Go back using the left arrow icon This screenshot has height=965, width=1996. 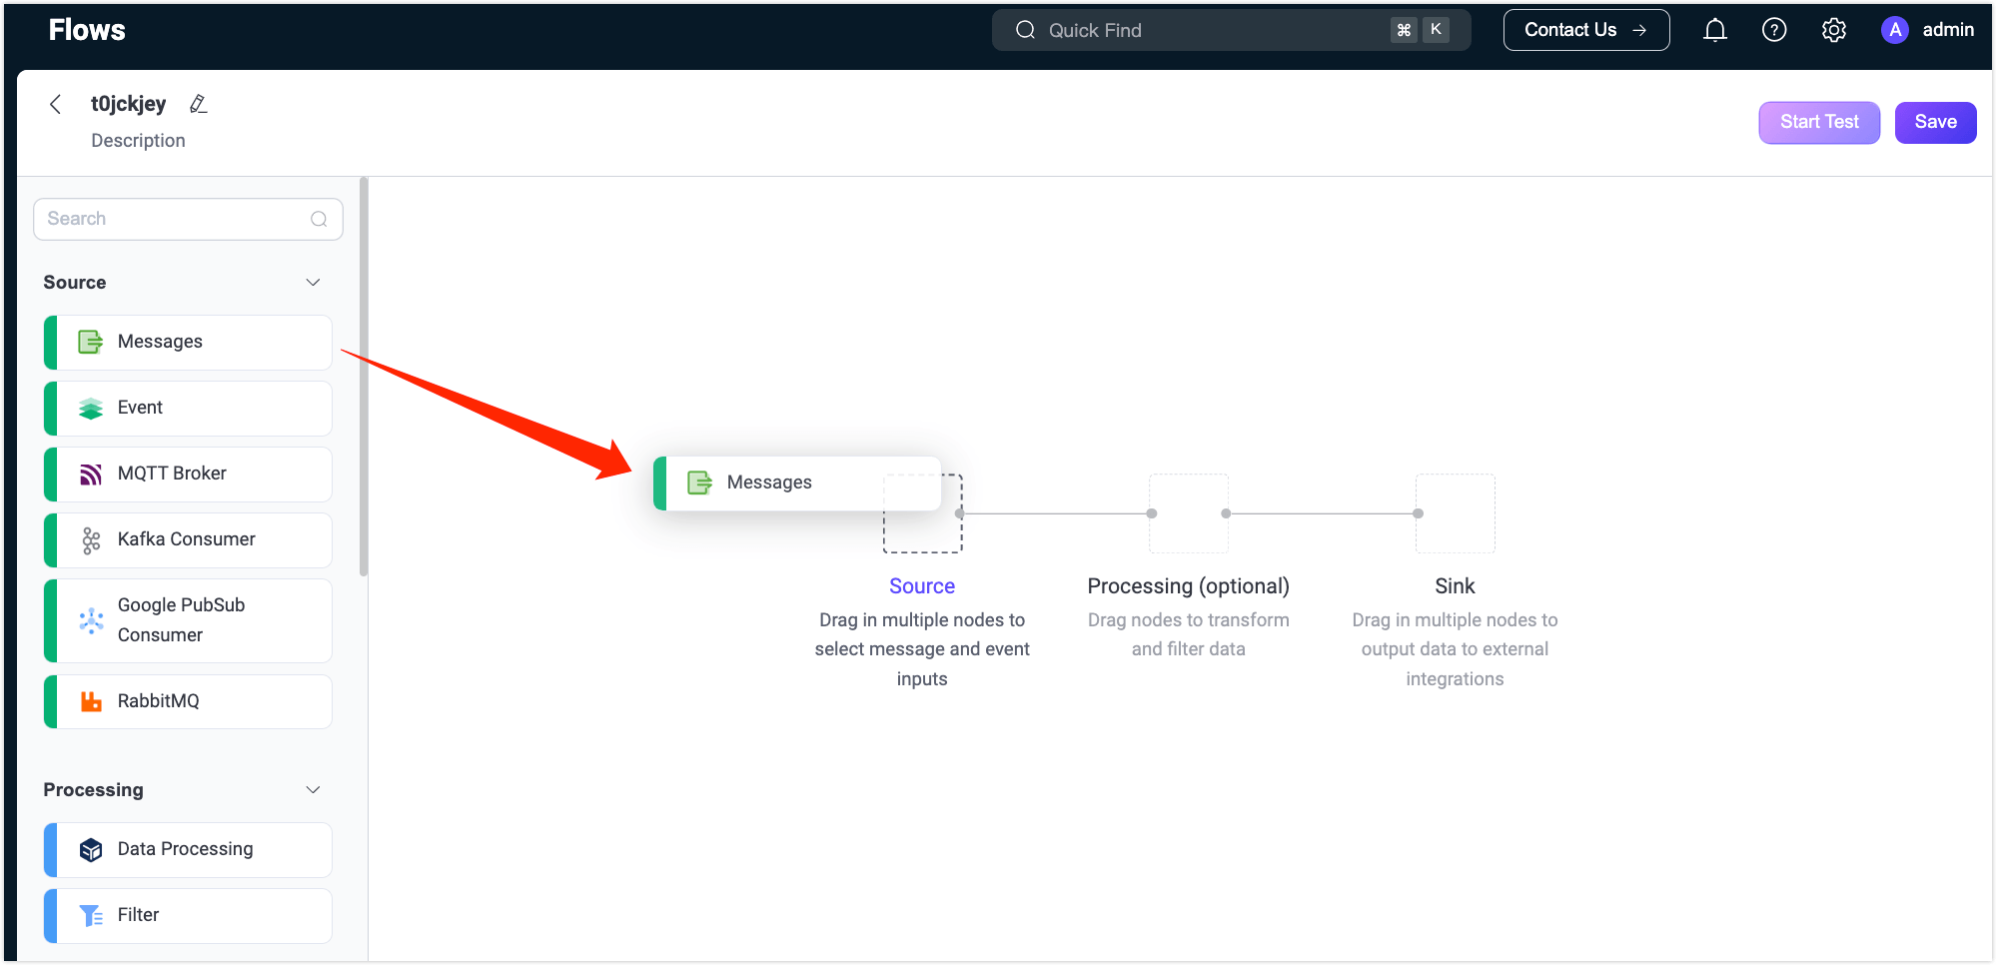coord(56,104)
